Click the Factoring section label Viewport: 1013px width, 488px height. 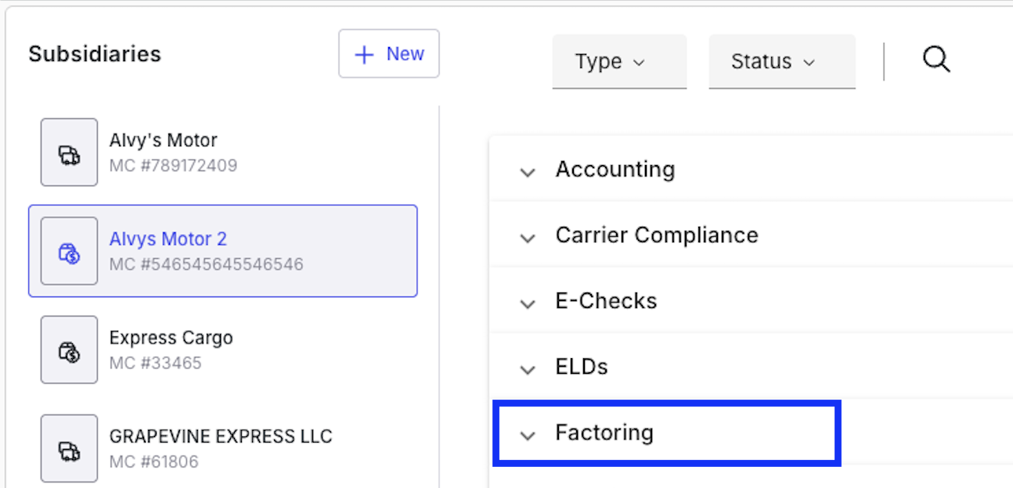coord(604,432)
